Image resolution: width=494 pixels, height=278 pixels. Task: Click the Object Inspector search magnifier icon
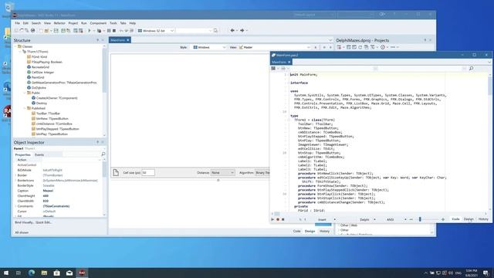click(x=103, y=154)
